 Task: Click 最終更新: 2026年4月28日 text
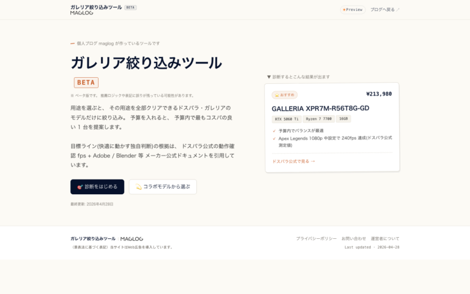click(92, 204)
